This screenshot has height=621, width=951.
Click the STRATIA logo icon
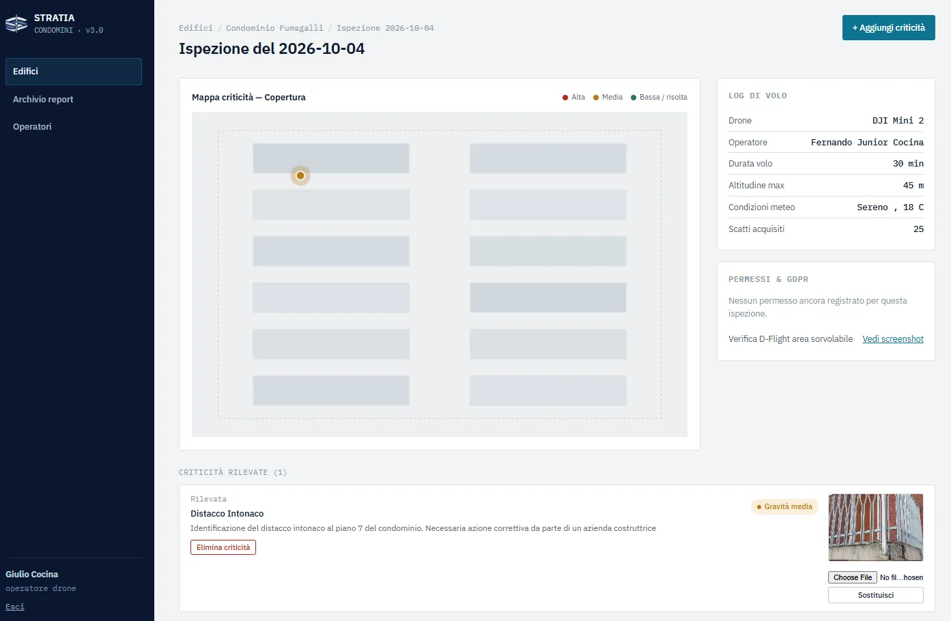[16, 24]
